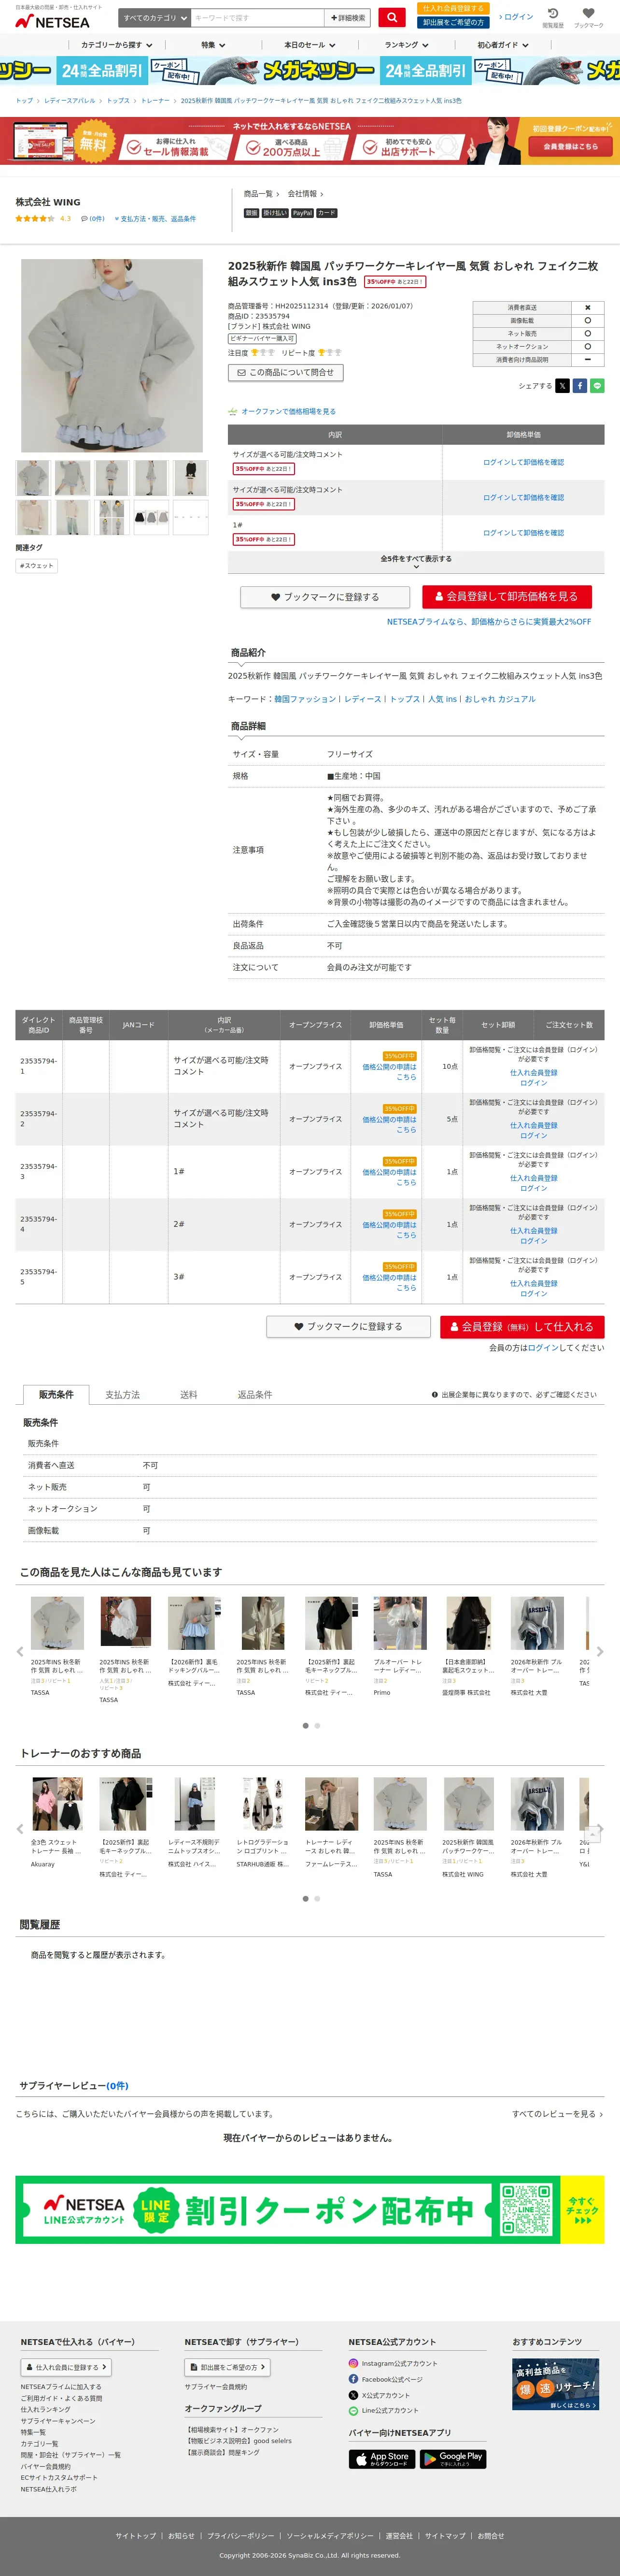Click 卸出展をご希望の方 header button
The height and width of the screenshot is (2576, 620).
(453, 22)
